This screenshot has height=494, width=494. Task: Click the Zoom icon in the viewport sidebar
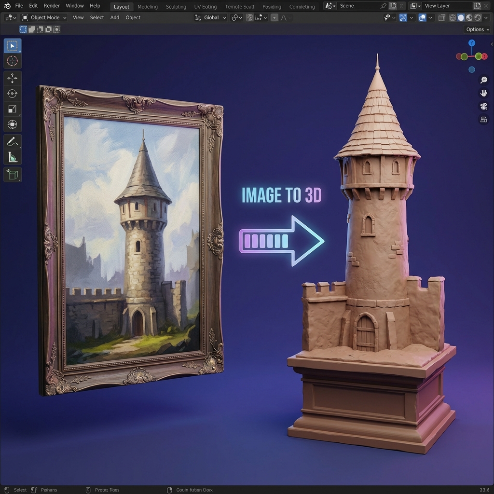pos(483,80)
